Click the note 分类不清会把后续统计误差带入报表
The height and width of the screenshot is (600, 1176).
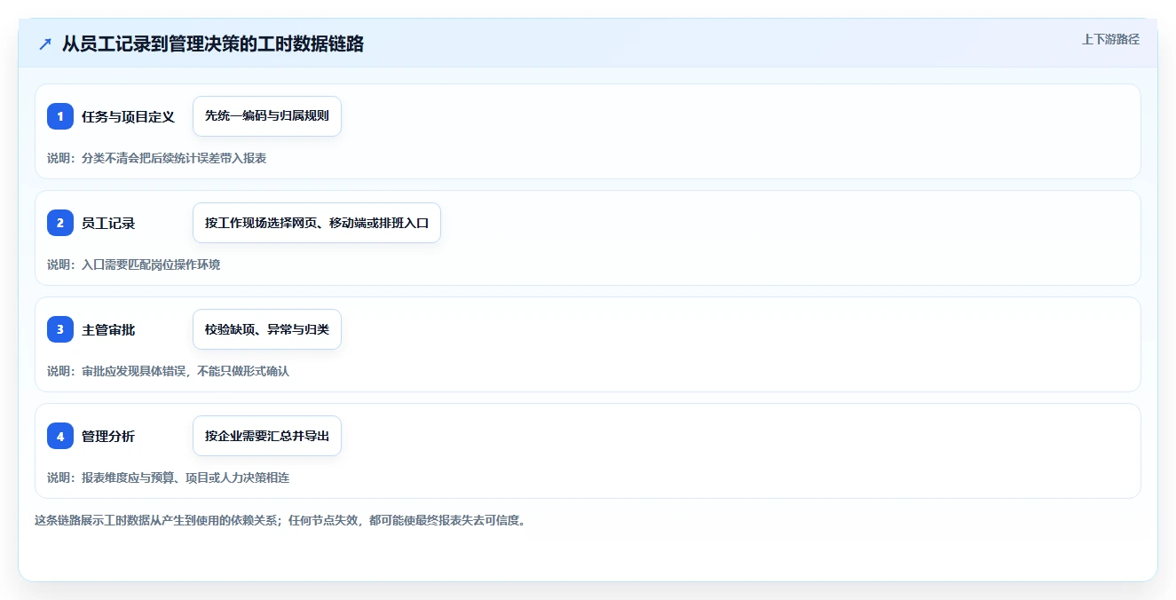pos(174,158)
